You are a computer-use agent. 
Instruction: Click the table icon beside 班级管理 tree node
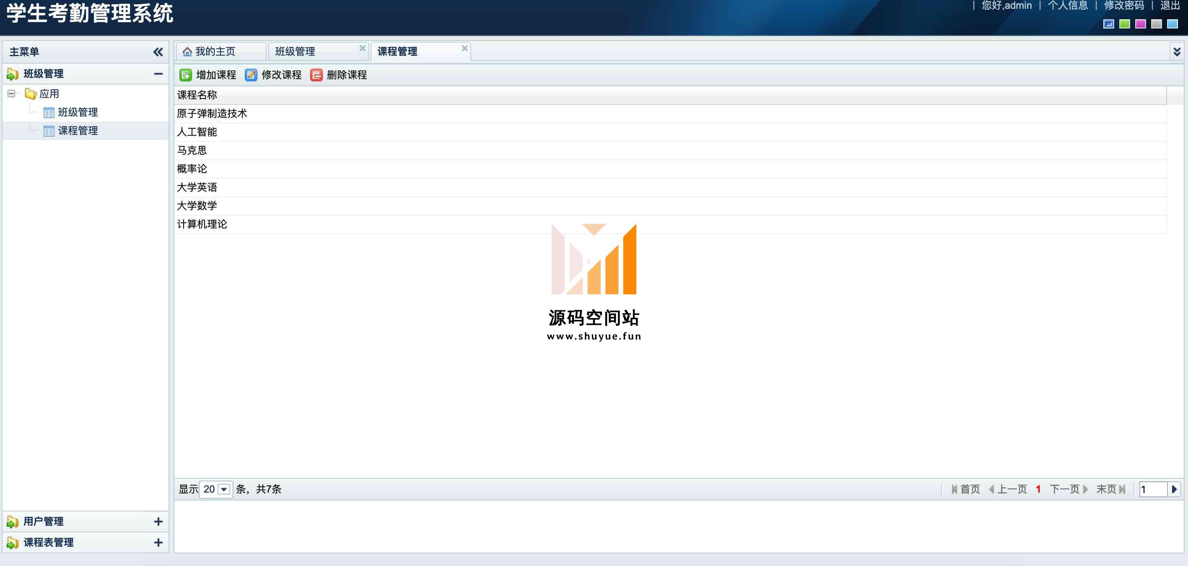[x=49, y=112]
